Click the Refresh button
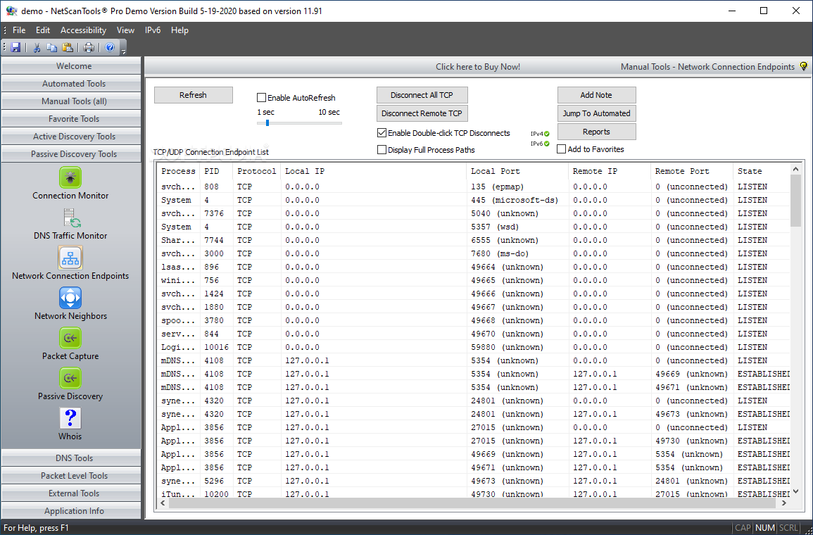Screen dimensions: 813x535 [x=194, y=95]
